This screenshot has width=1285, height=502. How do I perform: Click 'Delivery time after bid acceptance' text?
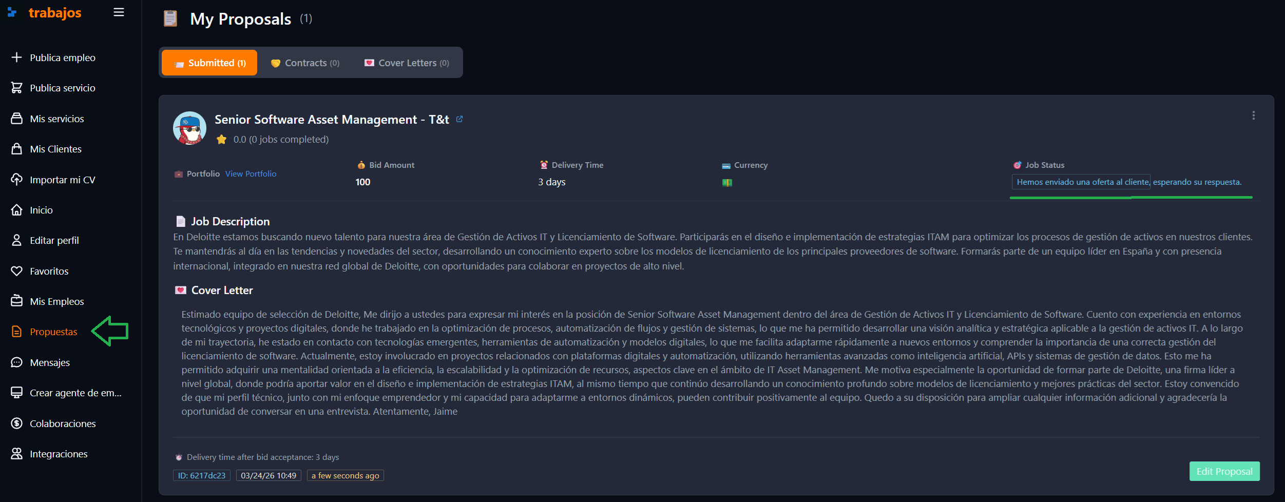[263, 457]
